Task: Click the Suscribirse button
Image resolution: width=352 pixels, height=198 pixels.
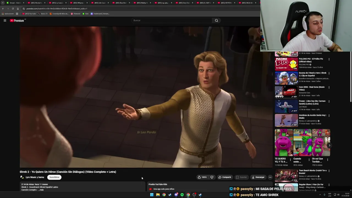Action: click(54, 177)
